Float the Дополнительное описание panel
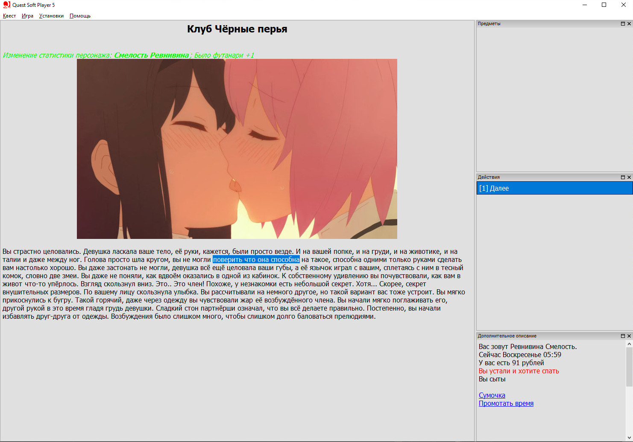Viewport: 633px width, 442px height. pos(623,336)
